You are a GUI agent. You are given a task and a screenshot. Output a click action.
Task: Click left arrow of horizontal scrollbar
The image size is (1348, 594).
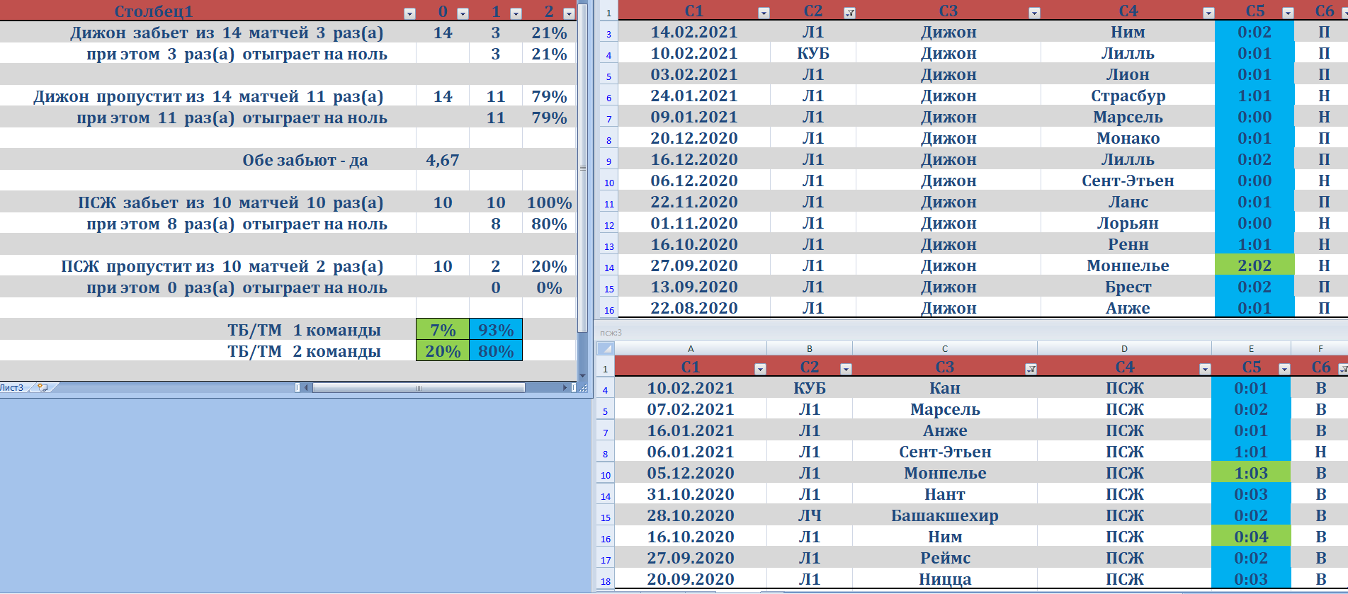(306, 387)
